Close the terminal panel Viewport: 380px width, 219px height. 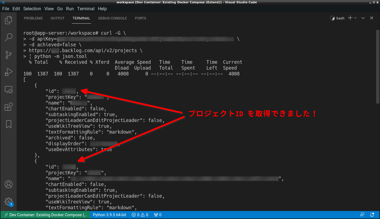(x=372, y=18)
